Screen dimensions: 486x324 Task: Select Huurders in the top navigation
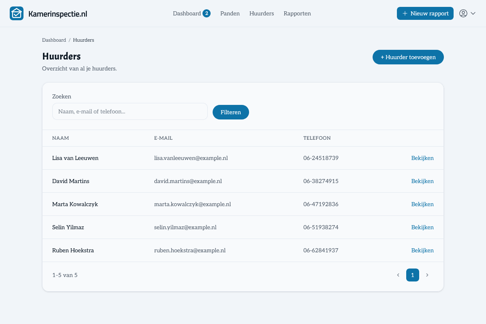[x=262, y=13]
